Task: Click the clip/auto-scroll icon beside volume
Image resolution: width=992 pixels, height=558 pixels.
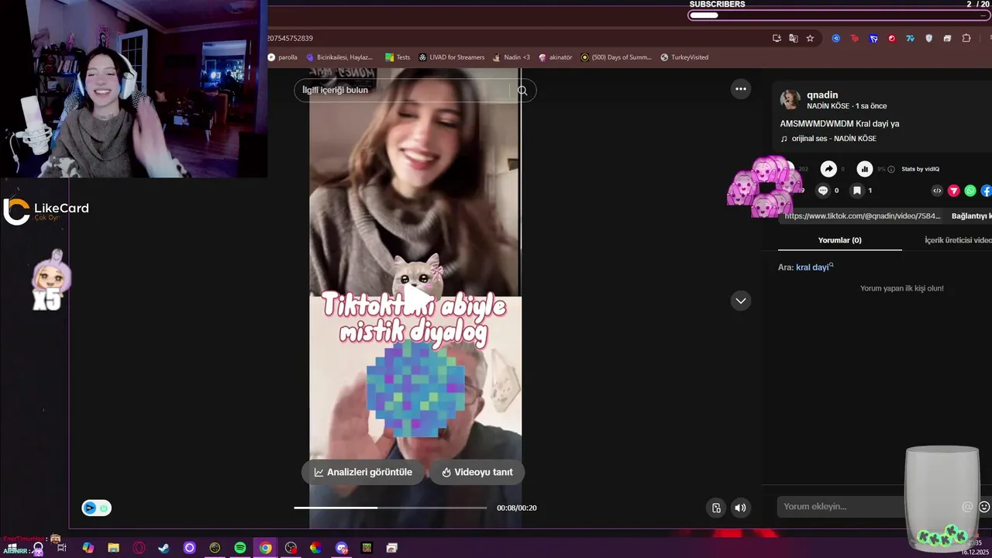Action: point(716,508)
